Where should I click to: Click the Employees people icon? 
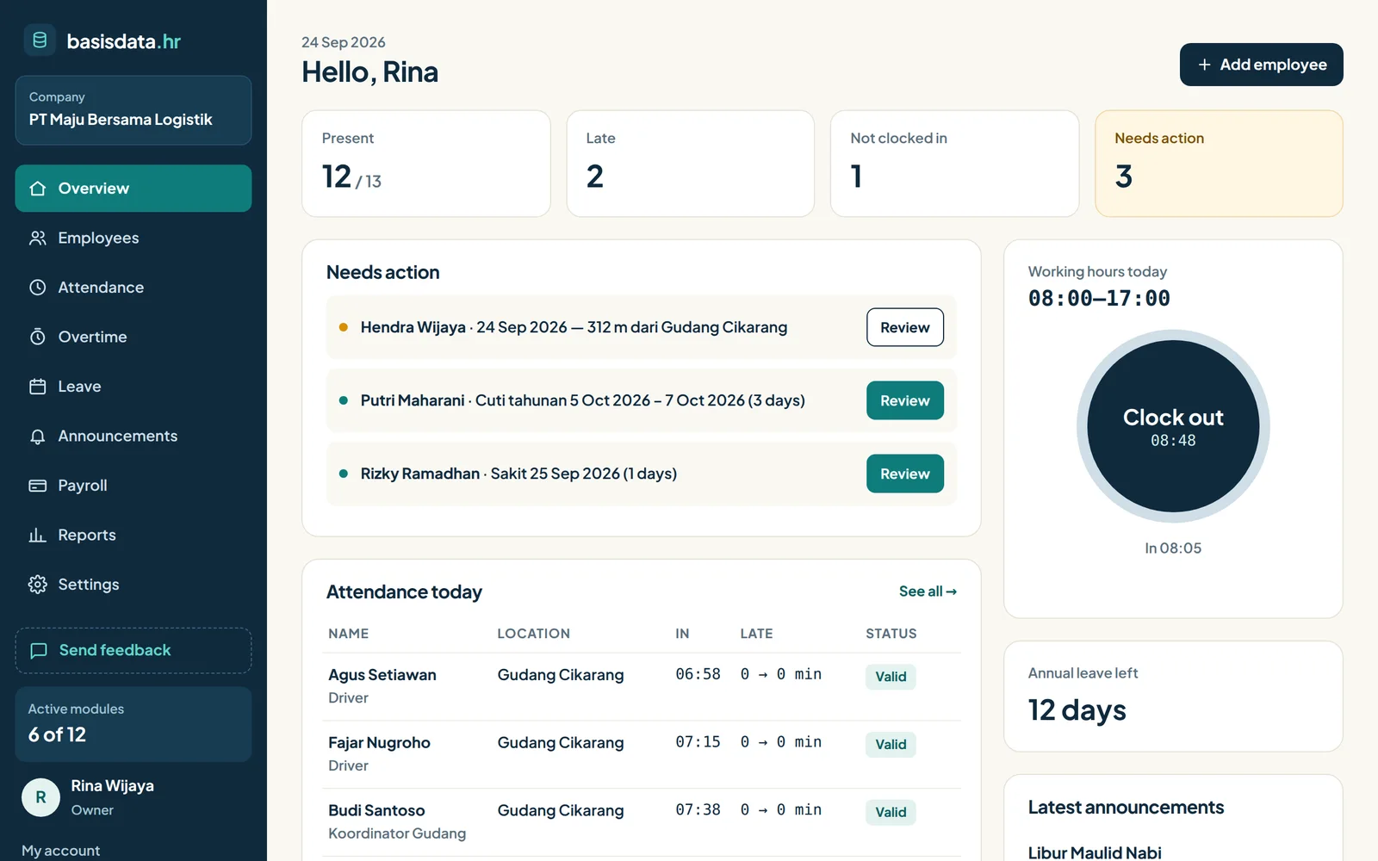point(38,238)
